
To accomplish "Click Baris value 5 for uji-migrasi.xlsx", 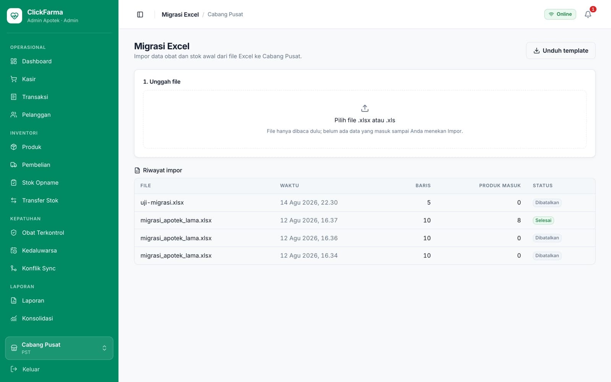I will pos(429,202).
